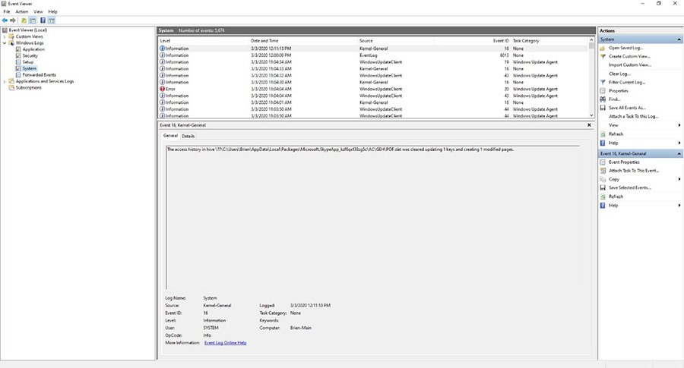Click the Find binoculars icon in Actions
Viewport: 684px width, 368px height.
click(x=603, y=99)
